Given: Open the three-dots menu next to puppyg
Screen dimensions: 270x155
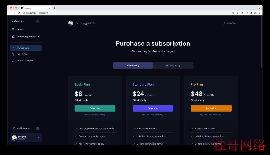Looking at the screenshot, I should [x=38, y=138].
